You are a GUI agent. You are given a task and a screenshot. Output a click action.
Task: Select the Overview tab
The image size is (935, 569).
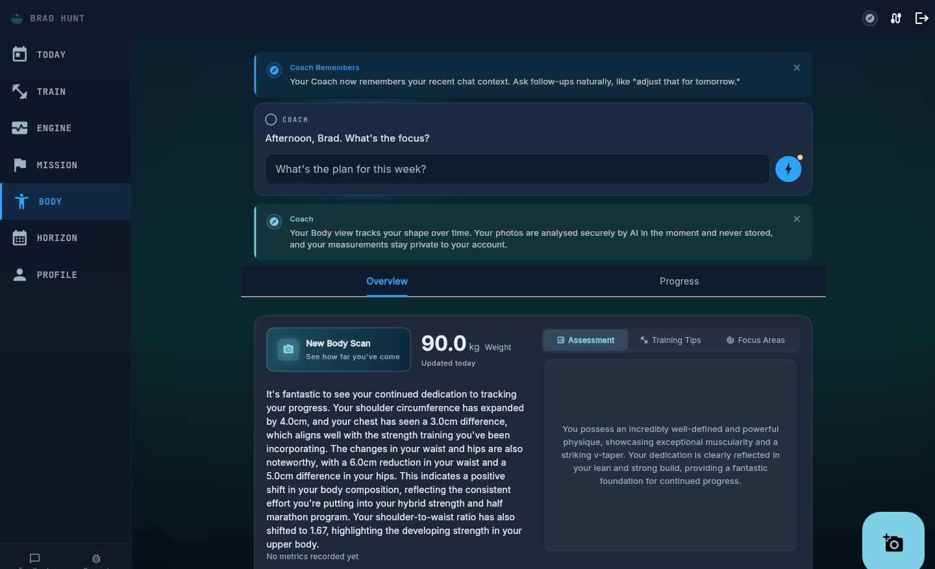coord(387,281)
